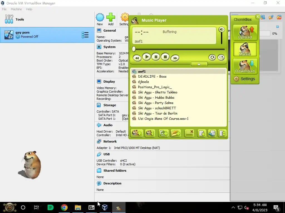Add music file to playlist icon
Image resolution: width=285 pixels, height=213 pixels.
(163, 133)
